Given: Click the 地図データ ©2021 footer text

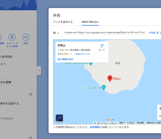Looking at the screenshot, I should tap(127, 123).
